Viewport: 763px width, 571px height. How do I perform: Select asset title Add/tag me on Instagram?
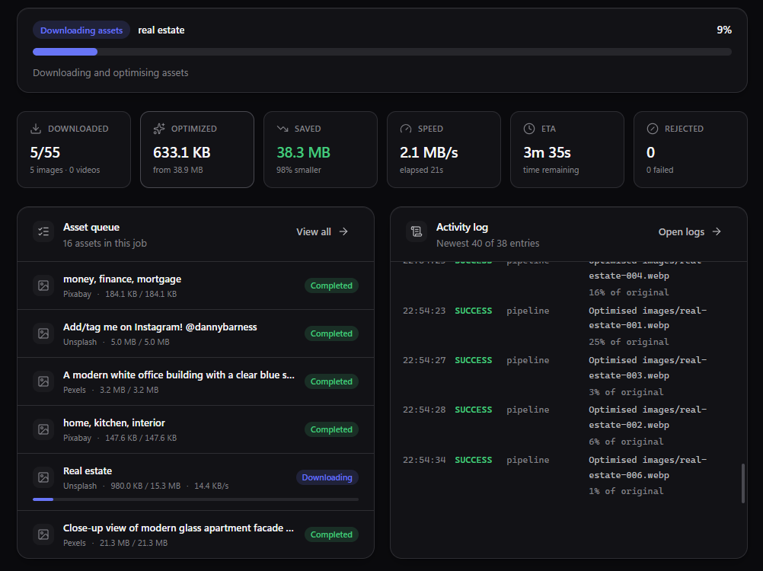[x=160, y=327]
